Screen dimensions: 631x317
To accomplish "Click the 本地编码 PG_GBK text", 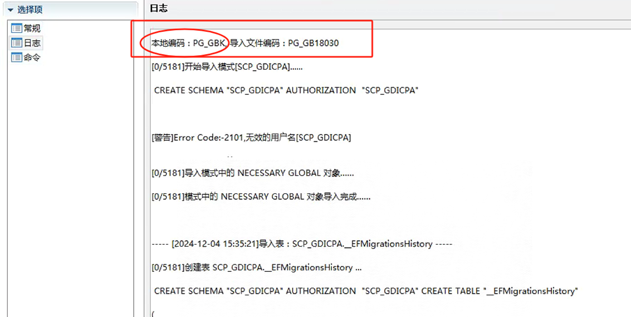I will (189, 43).
